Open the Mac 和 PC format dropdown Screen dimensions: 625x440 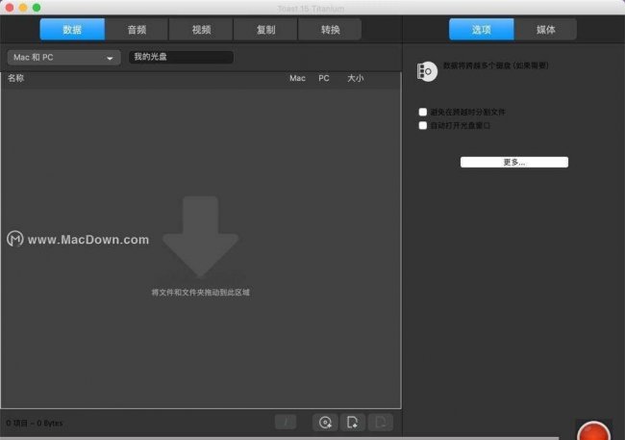63,58
